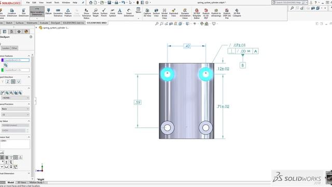Viewport: 332px width, 187px height.
Task: Click Capture 3D View
Action: click(147, 12)
